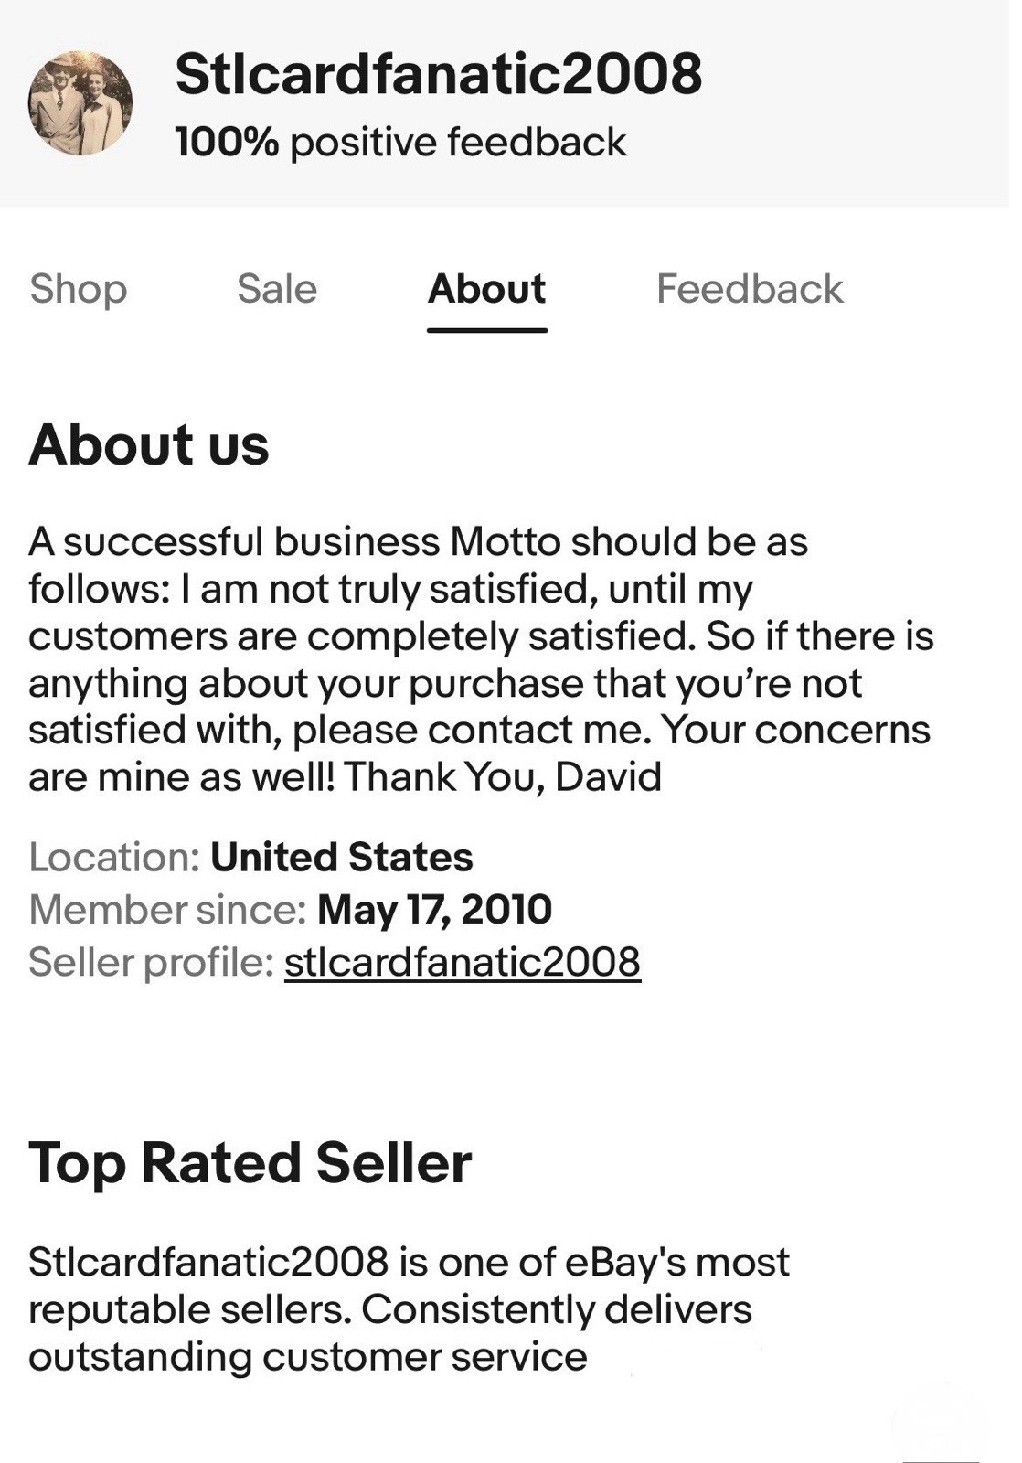This screenshot has height=1463, width=1022.
Task: Click the Seller profile label
Action: [151, 962]
